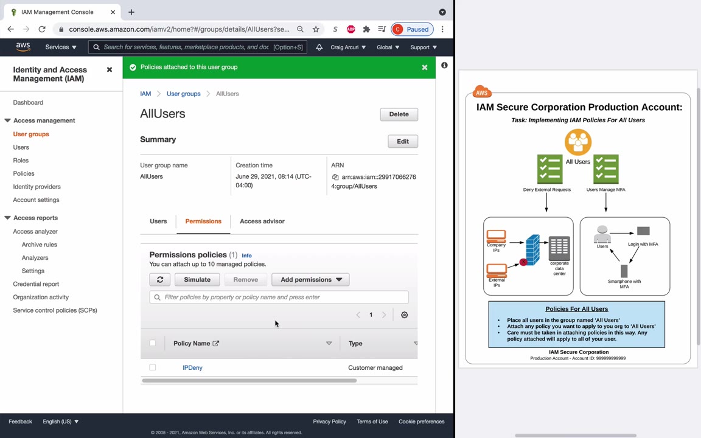
Task: Open Credential report in sidebar
Action: click(x=36, y=284)
